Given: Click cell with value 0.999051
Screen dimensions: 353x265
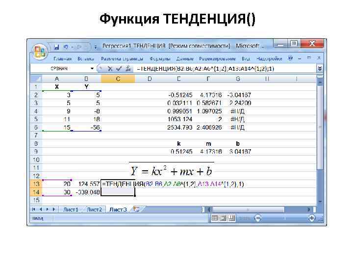Looking at the screenshot, I should click(179, 111).
